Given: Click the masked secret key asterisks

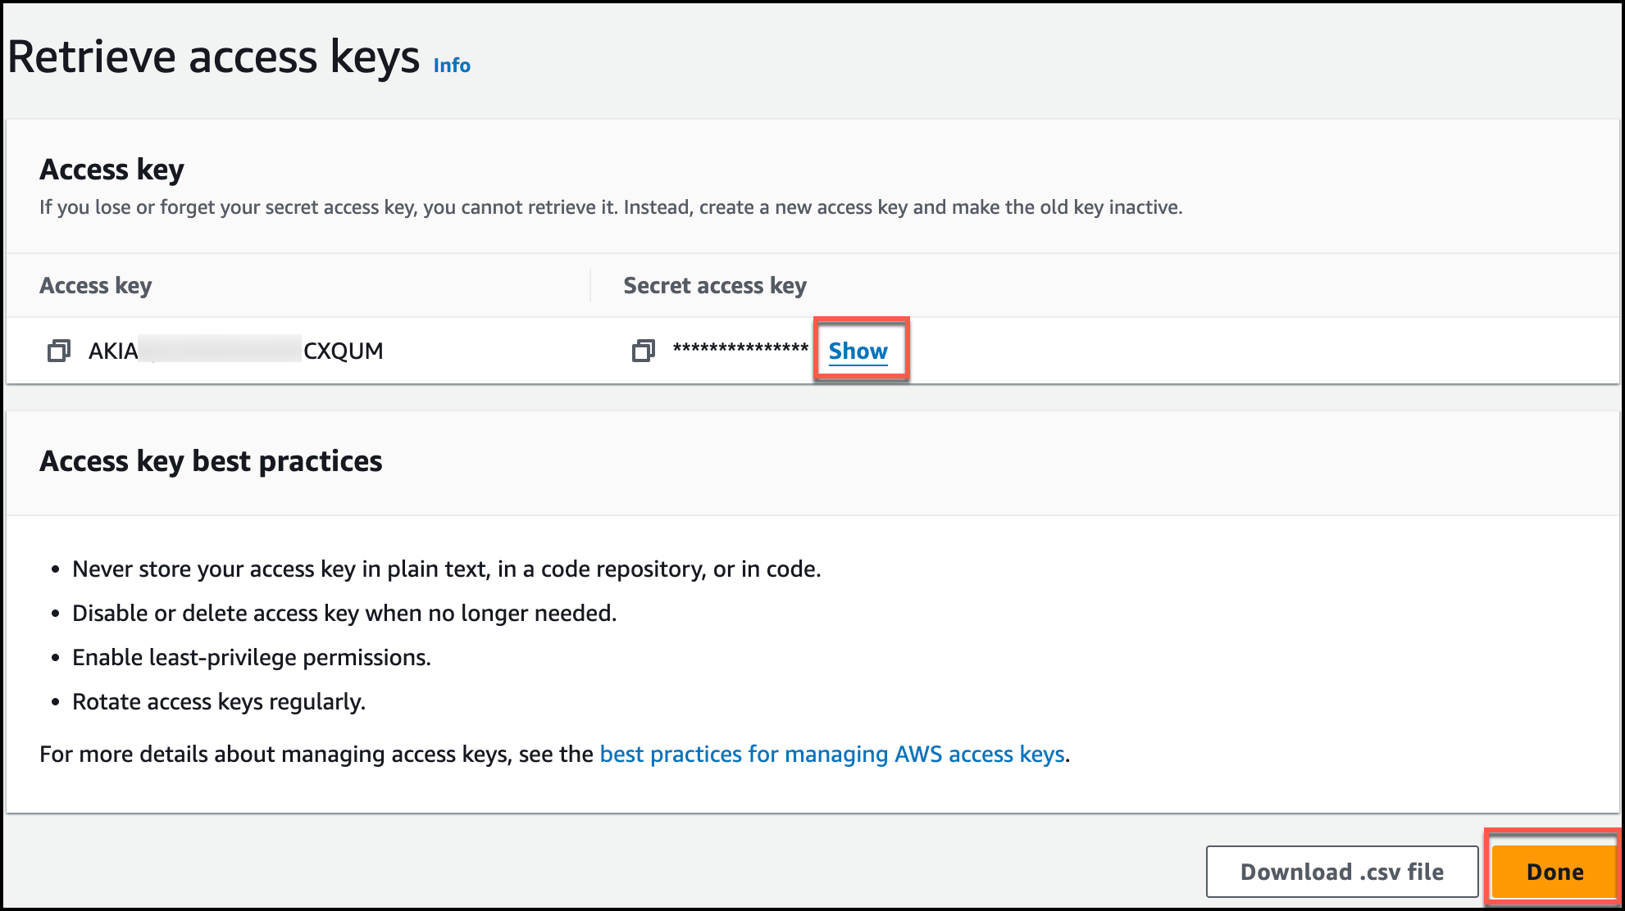Looking at the screenshot, I should pyautogui.click(x=740, y=350).
